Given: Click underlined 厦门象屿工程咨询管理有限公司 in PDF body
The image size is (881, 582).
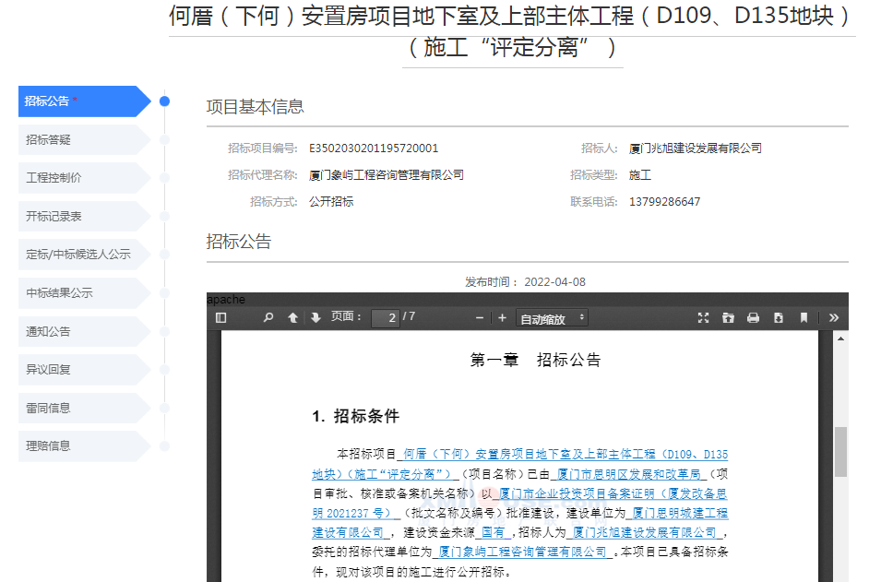Looking at the screenshot, I should click(x=522, y=552).
